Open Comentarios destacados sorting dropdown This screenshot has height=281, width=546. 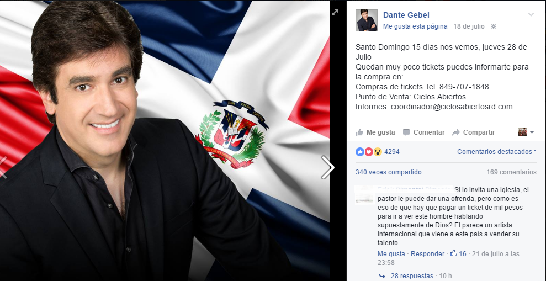point(497,152)
